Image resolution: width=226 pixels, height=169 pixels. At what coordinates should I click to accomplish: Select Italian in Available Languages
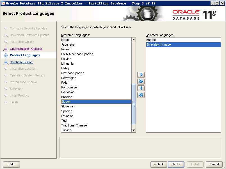(96, 40)
